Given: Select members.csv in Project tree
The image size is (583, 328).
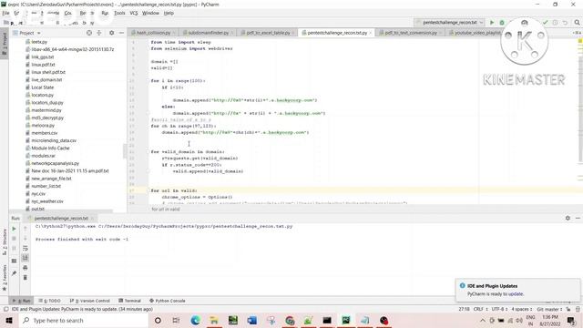Looking at the screenshot, I should click(x=45, y=133).
